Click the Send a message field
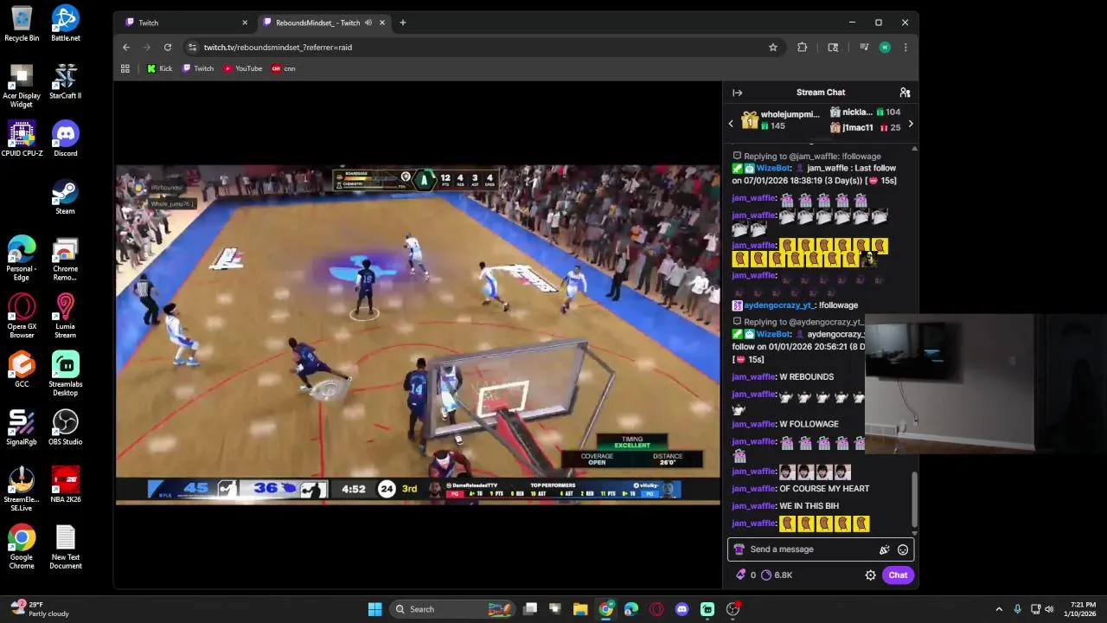Viewport: 1107px width, 623px height. [x=811, y=549]
